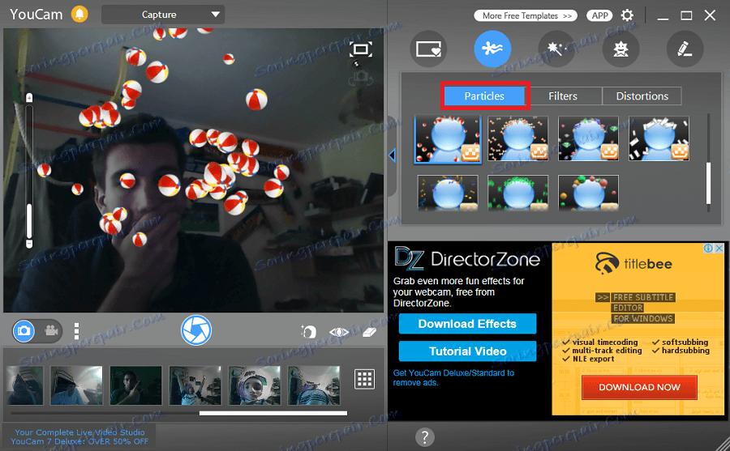Open the avatars category icon

pyautogui.click(x=620, y=49)
